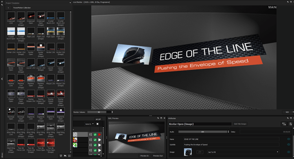Screen dimensions: 294x159
Task: Click the Audio level slider at 100
Action: (x=203, y=132)
